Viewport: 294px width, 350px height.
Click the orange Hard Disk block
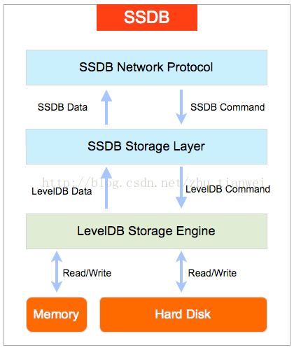pyautogui.click(x=183, y=314)
